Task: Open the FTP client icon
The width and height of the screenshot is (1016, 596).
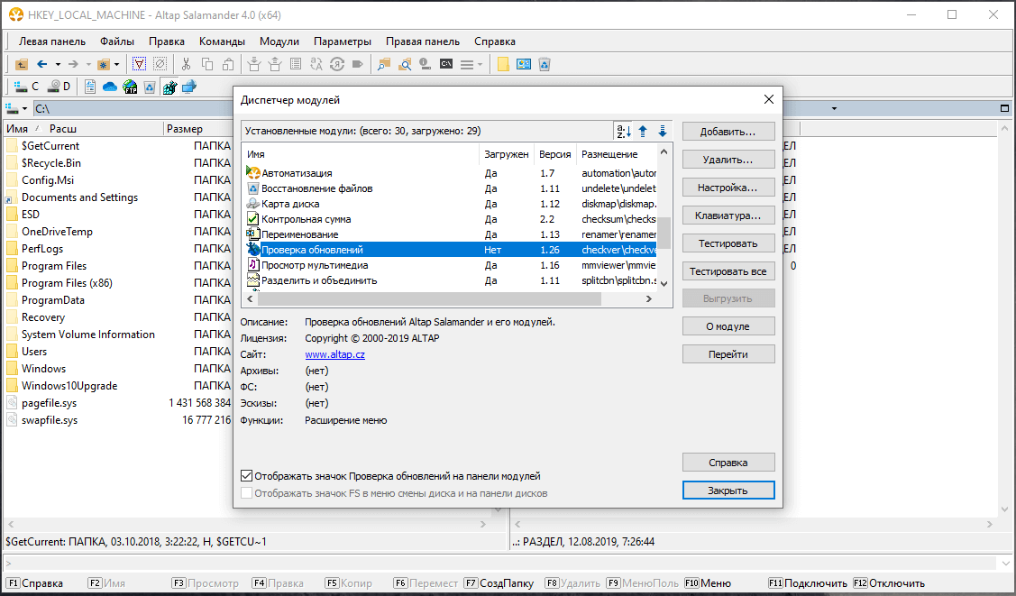Action: point(130,87)
